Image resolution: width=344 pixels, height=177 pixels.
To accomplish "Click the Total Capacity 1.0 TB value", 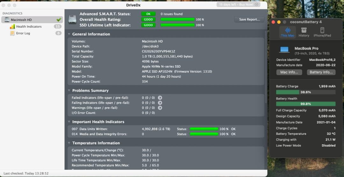I will (x=168, y=56).
